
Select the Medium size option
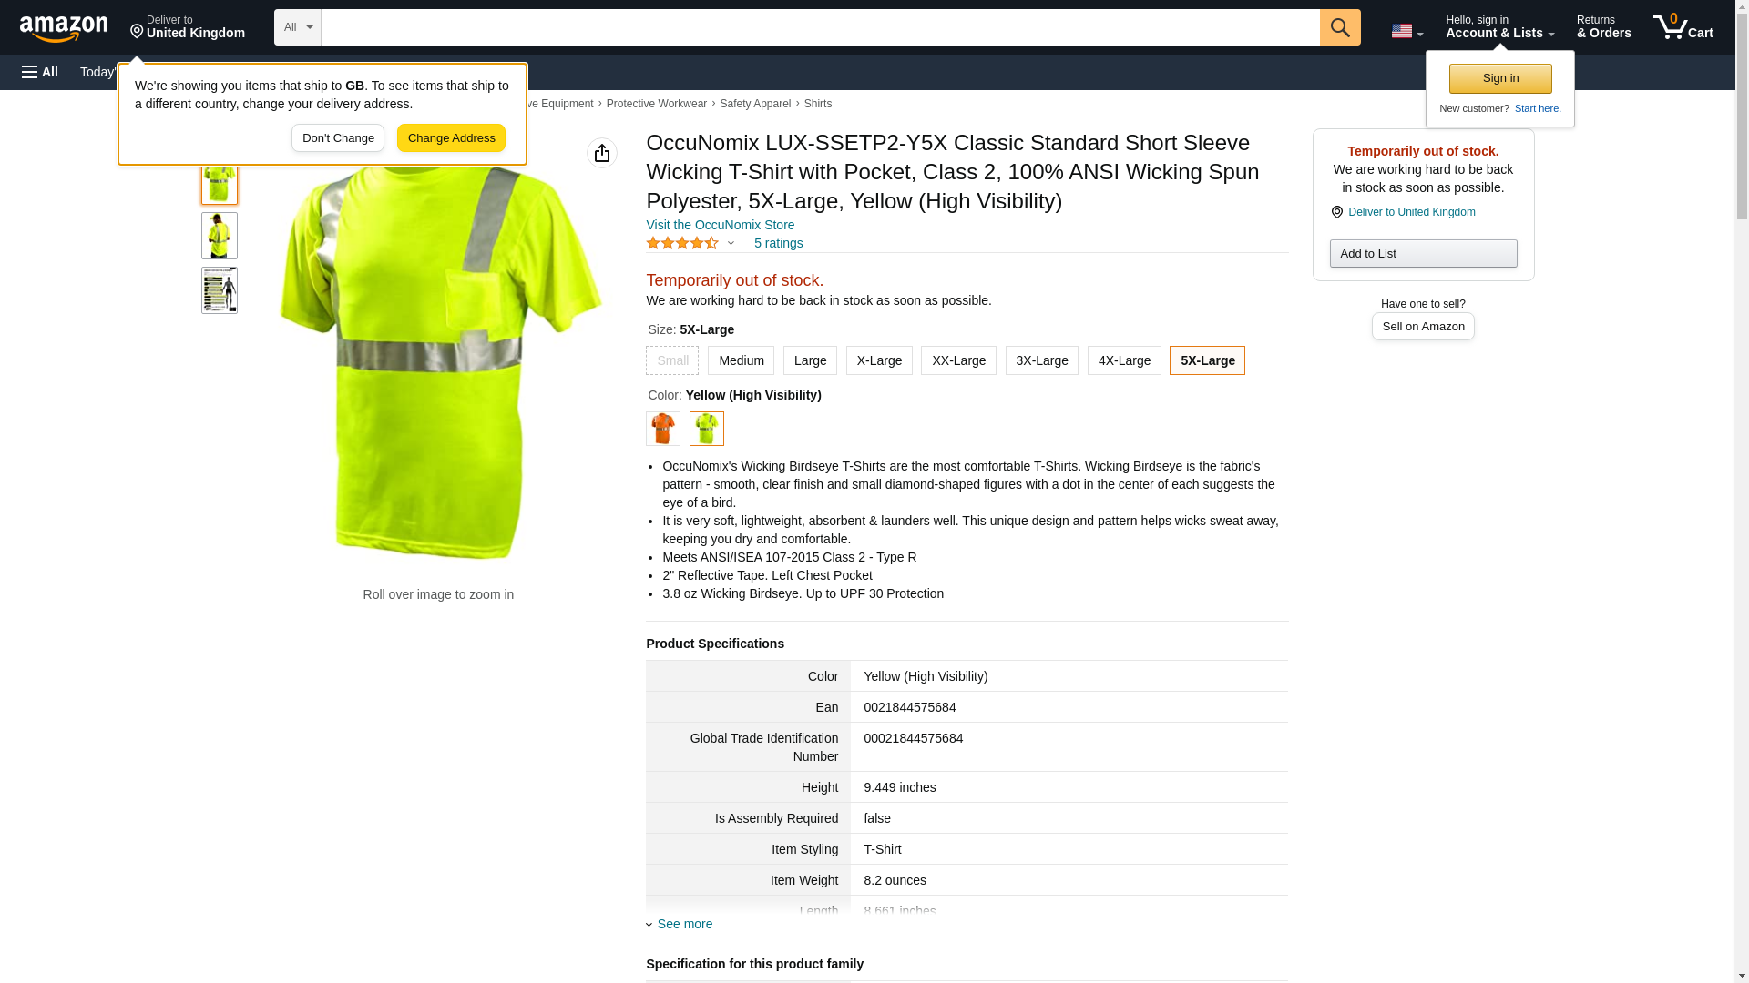tap(741, 360)
